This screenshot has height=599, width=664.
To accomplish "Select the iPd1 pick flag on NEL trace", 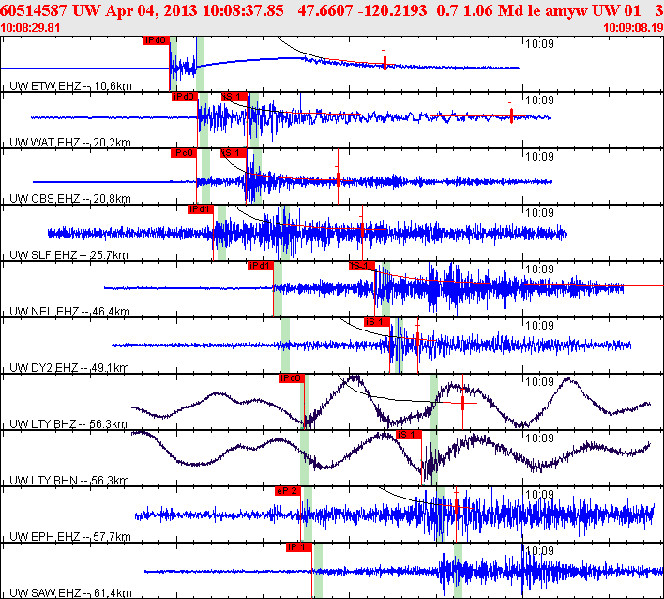I will click(x=261, y=267).
